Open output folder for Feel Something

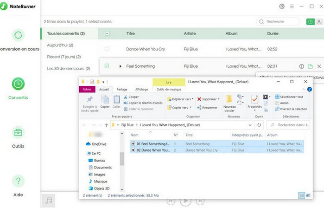[x=310, y=66]
